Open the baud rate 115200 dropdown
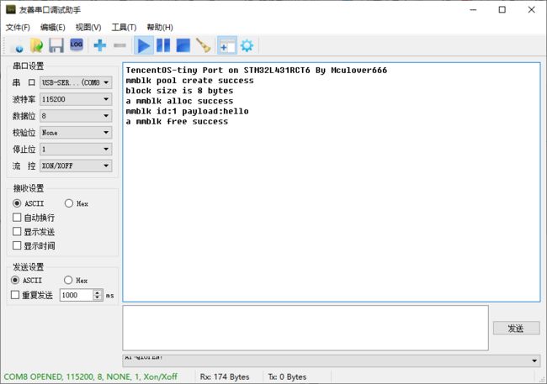 tap(76, 99)
